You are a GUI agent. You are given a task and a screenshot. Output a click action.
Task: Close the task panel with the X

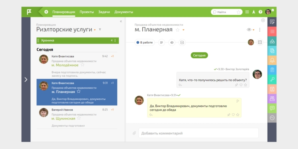263,20
